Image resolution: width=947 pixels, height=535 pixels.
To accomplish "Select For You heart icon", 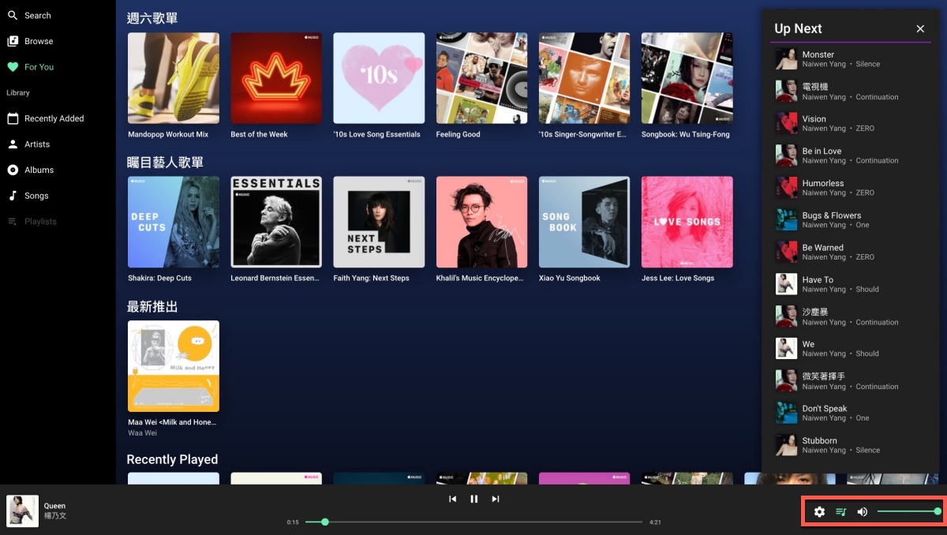I will (13, 67).
